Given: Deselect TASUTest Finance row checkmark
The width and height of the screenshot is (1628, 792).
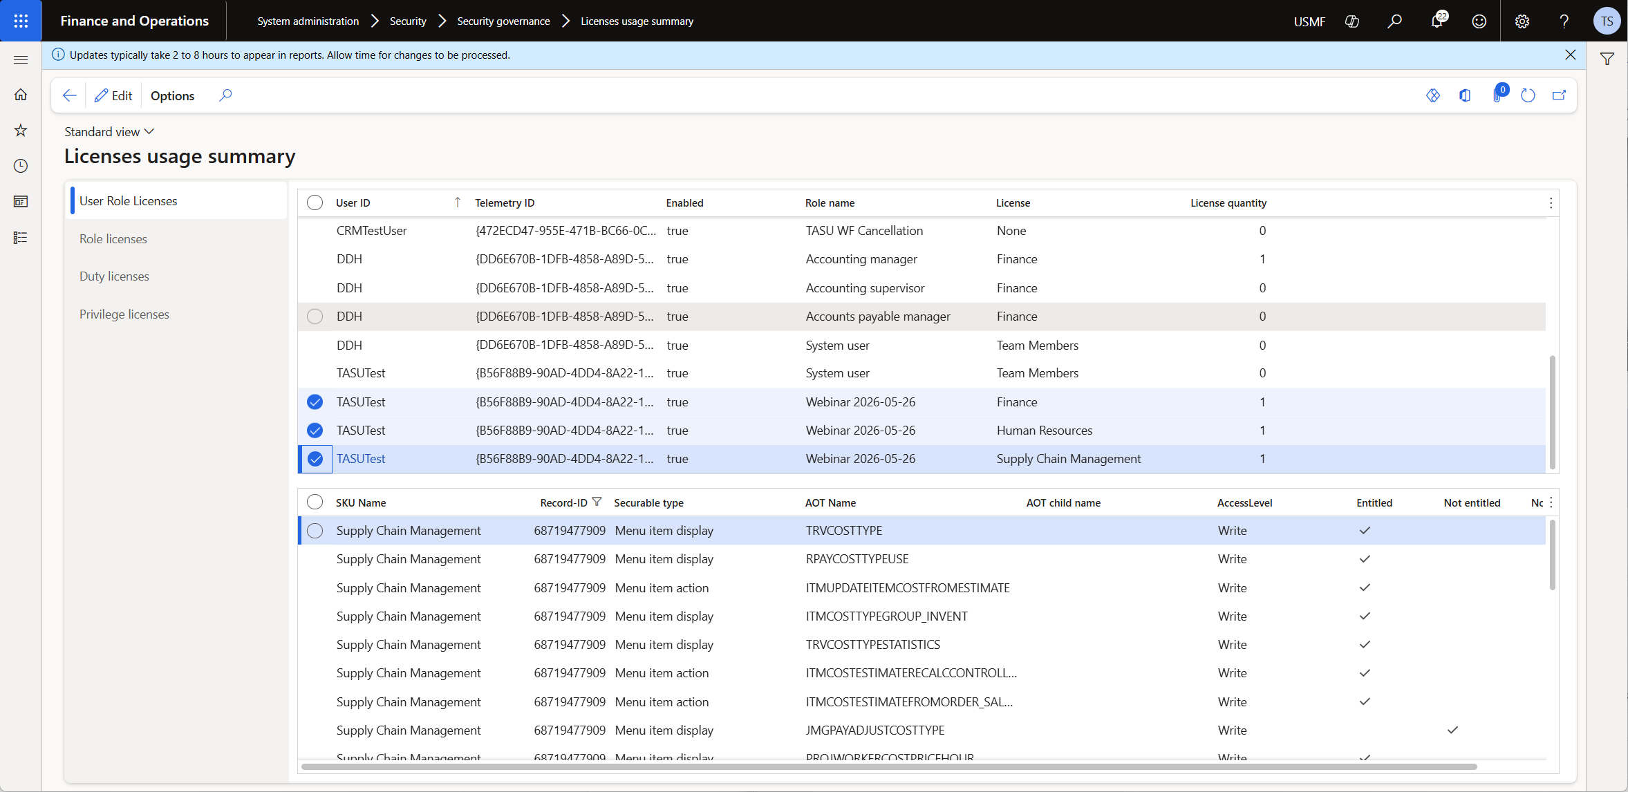Looking at the screenshot, I should tap(315, 402).
